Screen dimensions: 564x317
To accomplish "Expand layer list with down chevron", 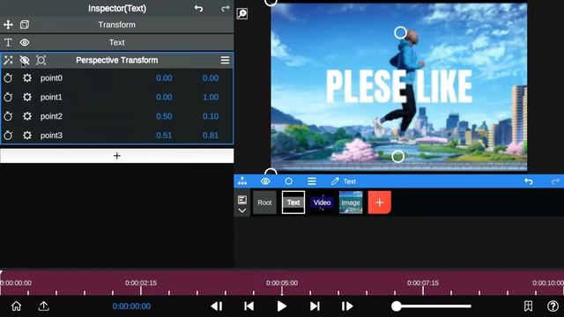I will (x=242, y=210).
